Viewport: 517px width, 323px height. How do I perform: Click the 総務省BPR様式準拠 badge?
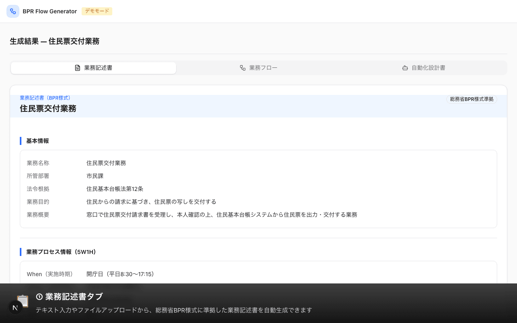[x=471, y=99]
